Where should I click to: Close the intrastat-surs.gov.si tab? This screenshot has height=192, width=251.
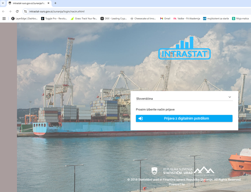pos(49,3)
